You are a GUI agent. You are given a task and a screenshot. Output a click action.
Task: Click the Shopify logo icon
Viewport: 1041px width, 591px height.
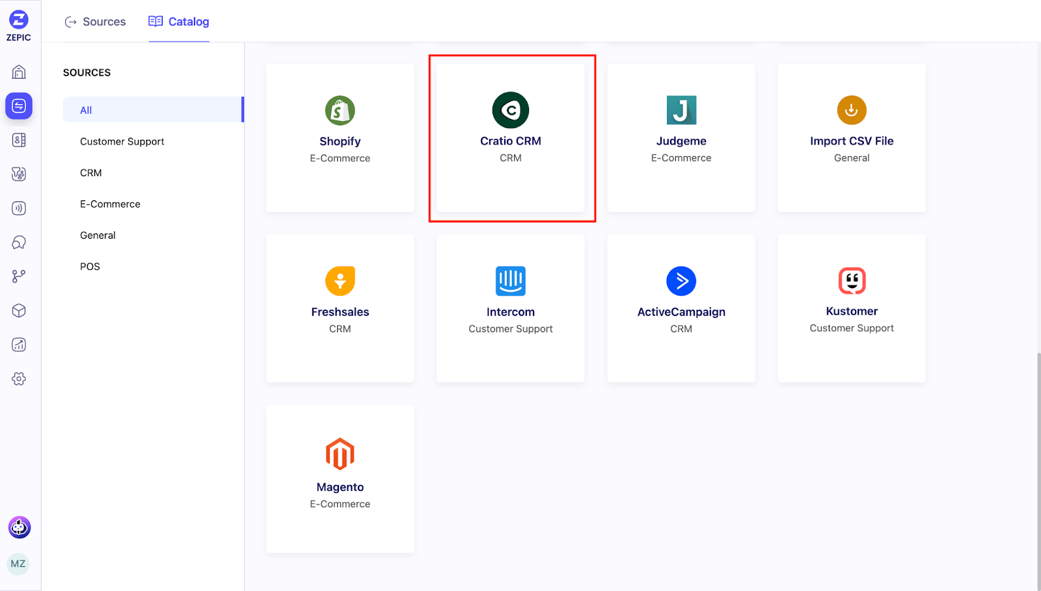click(x=340, y=111)
